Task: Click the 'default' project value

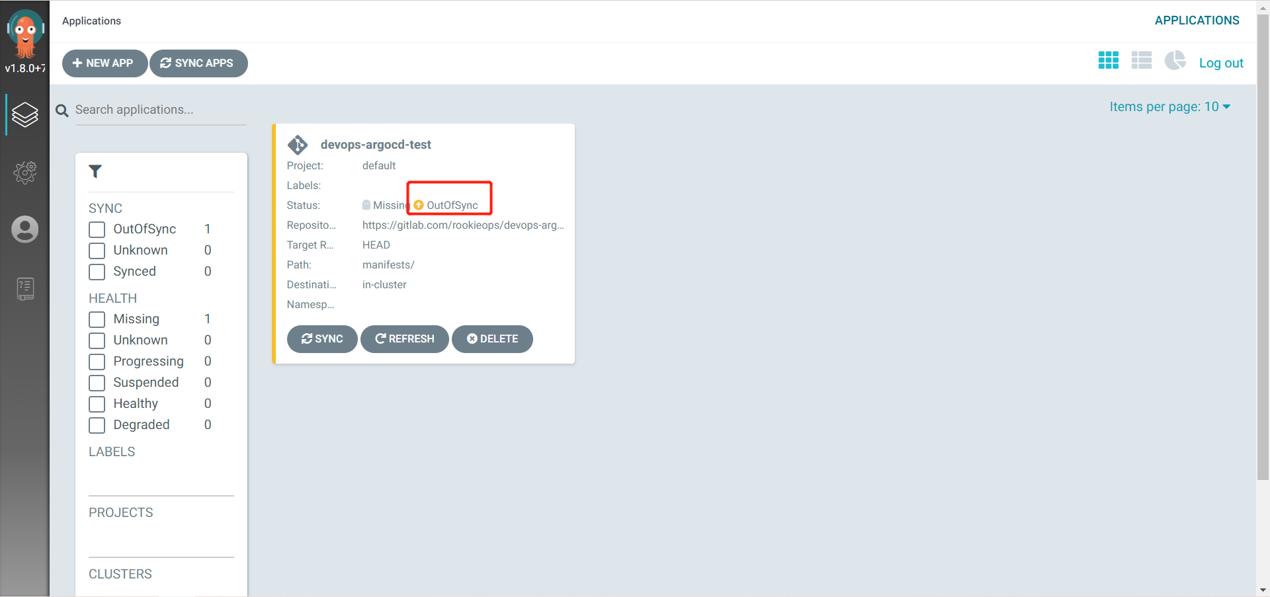Action: coord(379,166)
